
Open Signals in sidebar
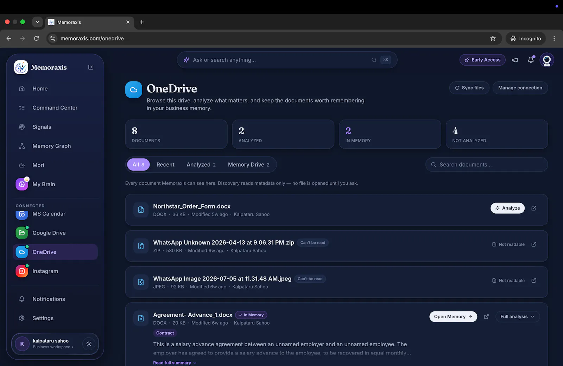[55, 127]
